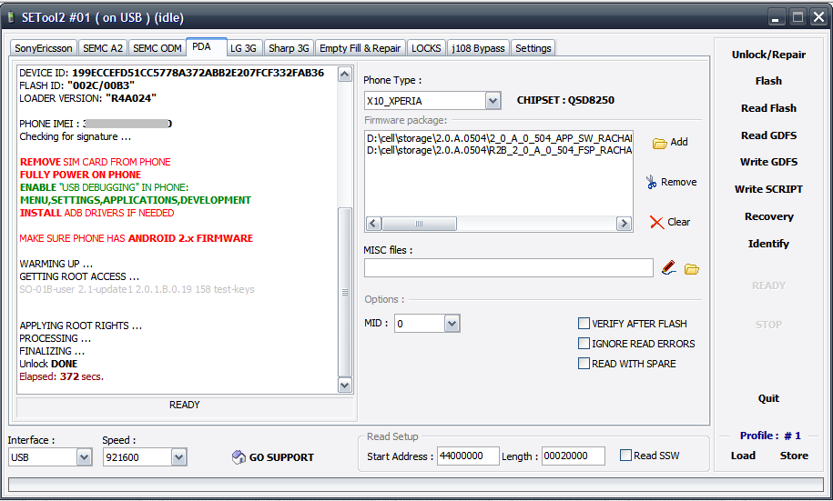
Task: Expand the Speed dropdown
Action: [x=179, y=457]
